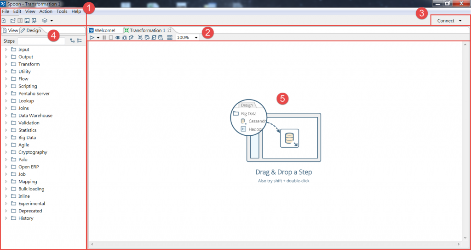Click the Steps search field
This screenshot has height=250, width=471.
click(x=41, y=41)
